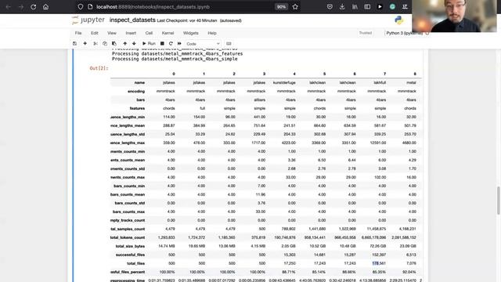Click column header 7 in the table
The width and height of the screenshot is (501, 282).
pos(384,74)
